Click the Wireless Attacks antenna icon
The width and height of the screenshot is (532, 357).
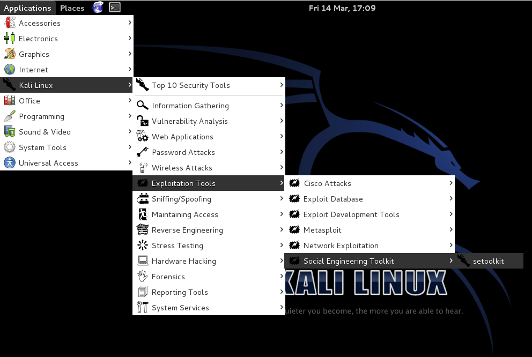[x=143, y=168]
